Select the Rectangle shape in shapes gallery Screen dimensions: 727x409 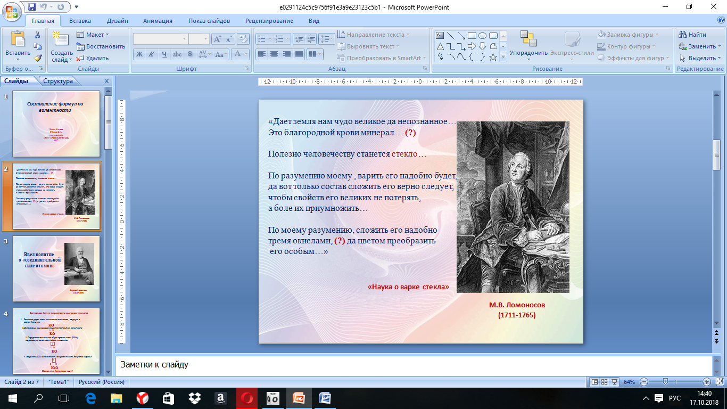(472, 36)
